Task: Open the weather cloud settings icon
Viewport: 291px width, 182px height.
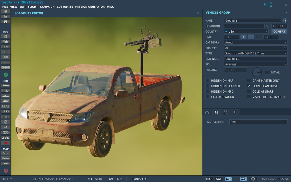Action: coord(6,42)
